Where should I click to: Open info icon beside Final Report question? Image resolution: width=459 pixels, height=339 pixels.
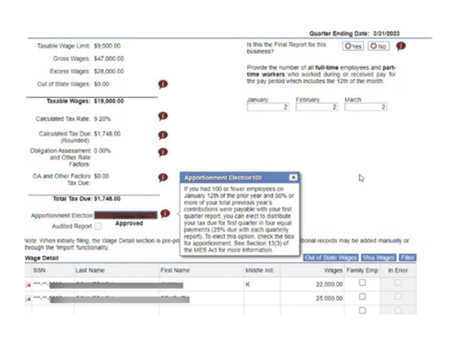[401, 46]
